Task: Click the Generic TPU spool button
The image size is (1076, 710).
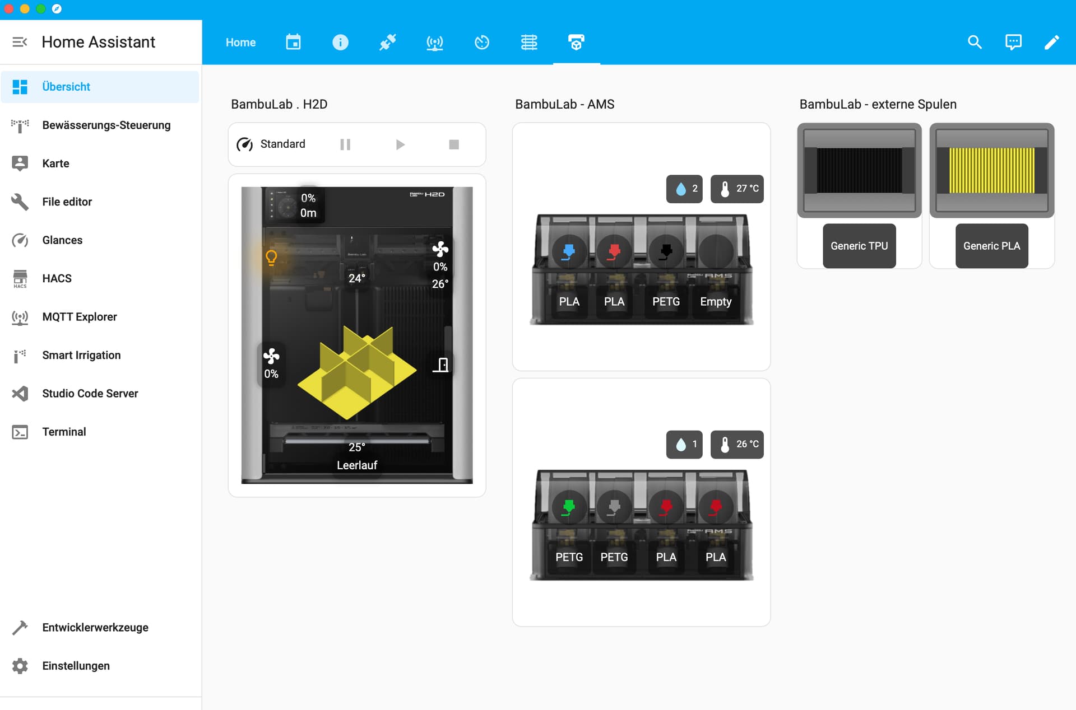Action: tap(859, 246)
